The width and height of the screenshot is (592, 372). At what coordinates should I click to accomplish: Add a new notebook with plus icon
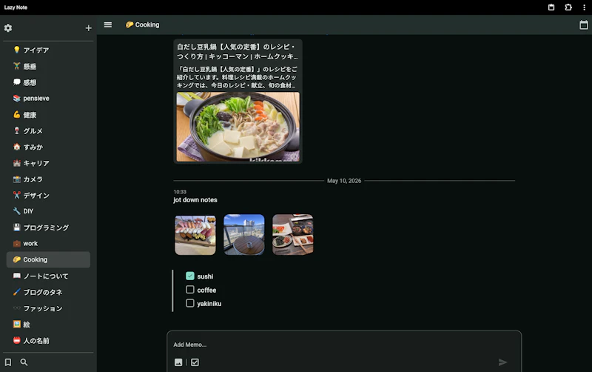pos(88,28)
